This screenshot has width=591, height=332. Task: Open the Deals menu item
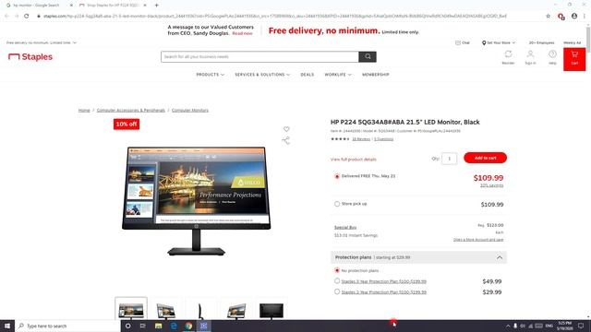pyautogui.click(x=308, y=75)
